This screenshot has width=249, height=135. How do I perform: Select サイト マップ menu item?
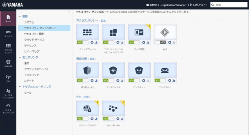[32, 51]
